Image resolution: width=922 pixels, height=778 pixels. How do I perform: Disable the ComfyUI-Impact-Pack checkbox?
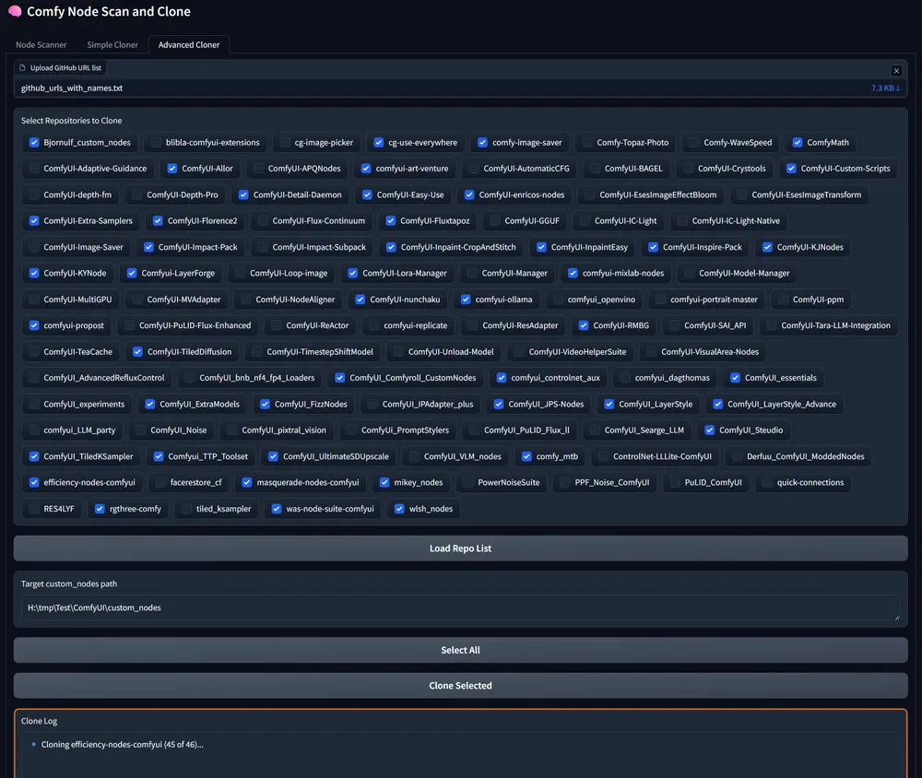click(148, 247)
